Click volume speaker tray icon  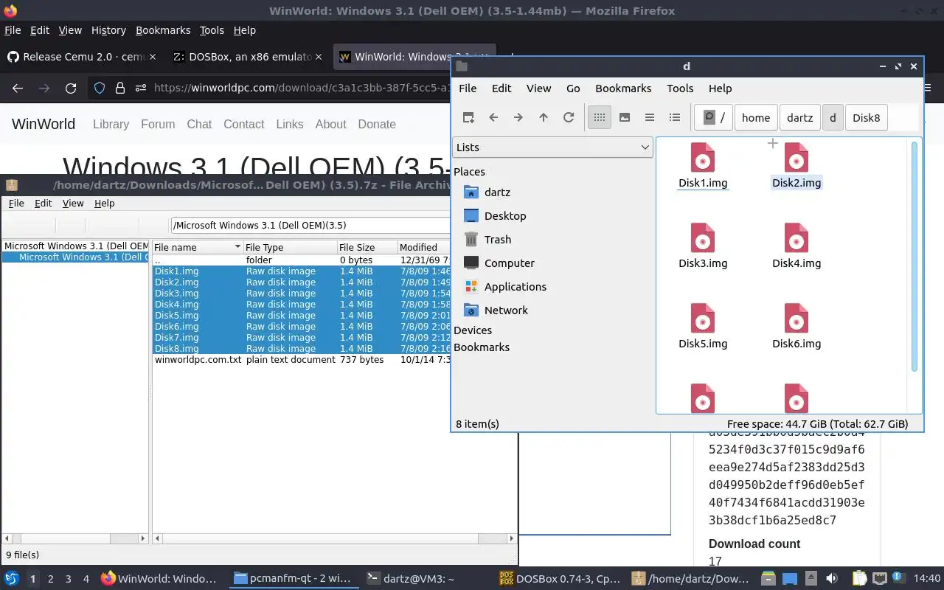click(832, 579)
